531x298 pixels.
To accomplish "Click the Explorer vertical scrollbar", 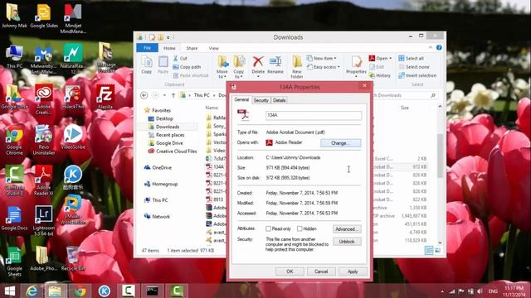I will coord(440,156).
